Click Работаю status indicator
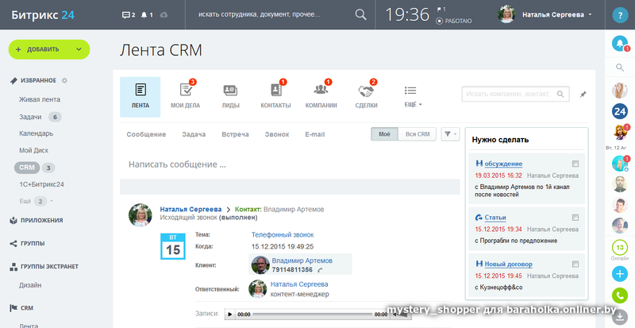The height and width of the screenshot is (328, 635). [454, 21]
